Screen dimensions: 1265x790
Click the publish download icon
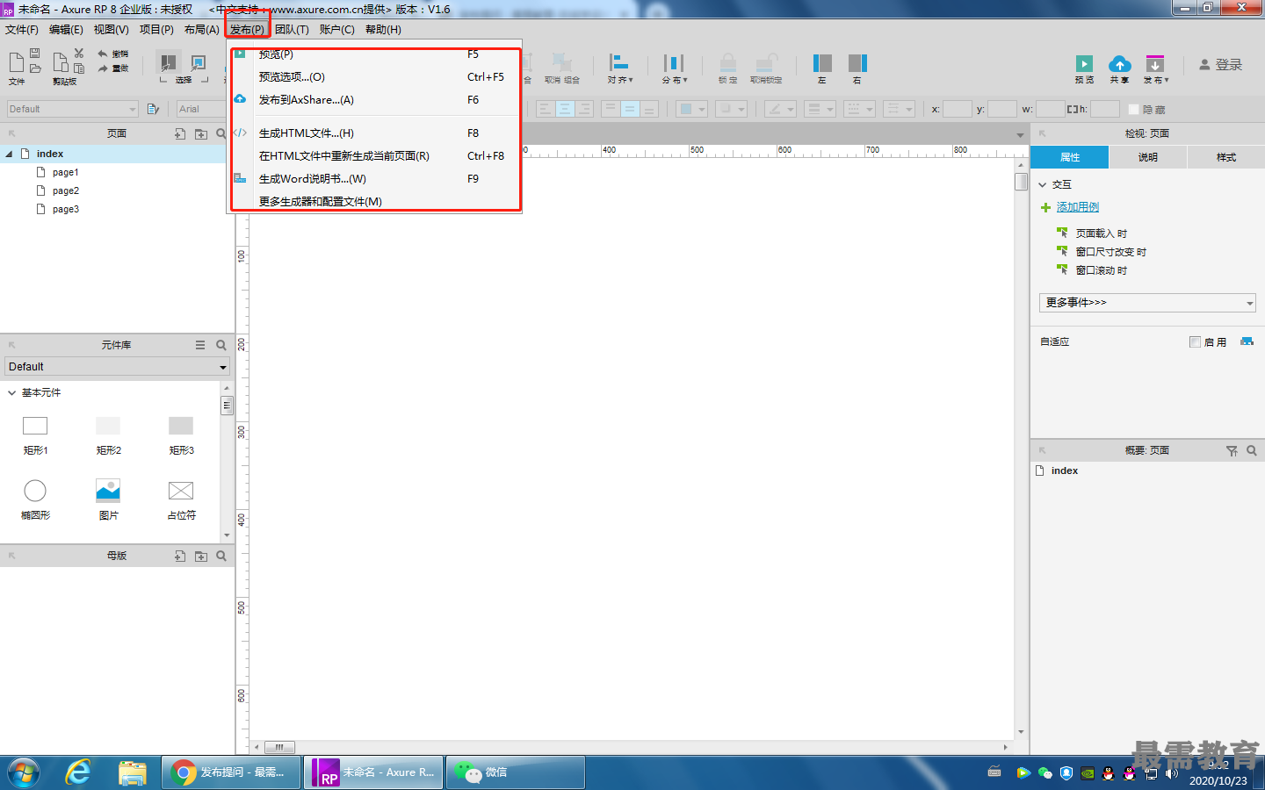1155,63
